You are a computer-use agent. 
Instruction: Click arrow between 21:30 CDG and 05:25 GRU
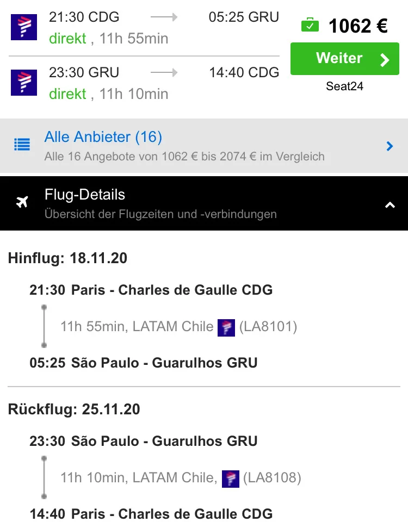(x=164, y=17)
